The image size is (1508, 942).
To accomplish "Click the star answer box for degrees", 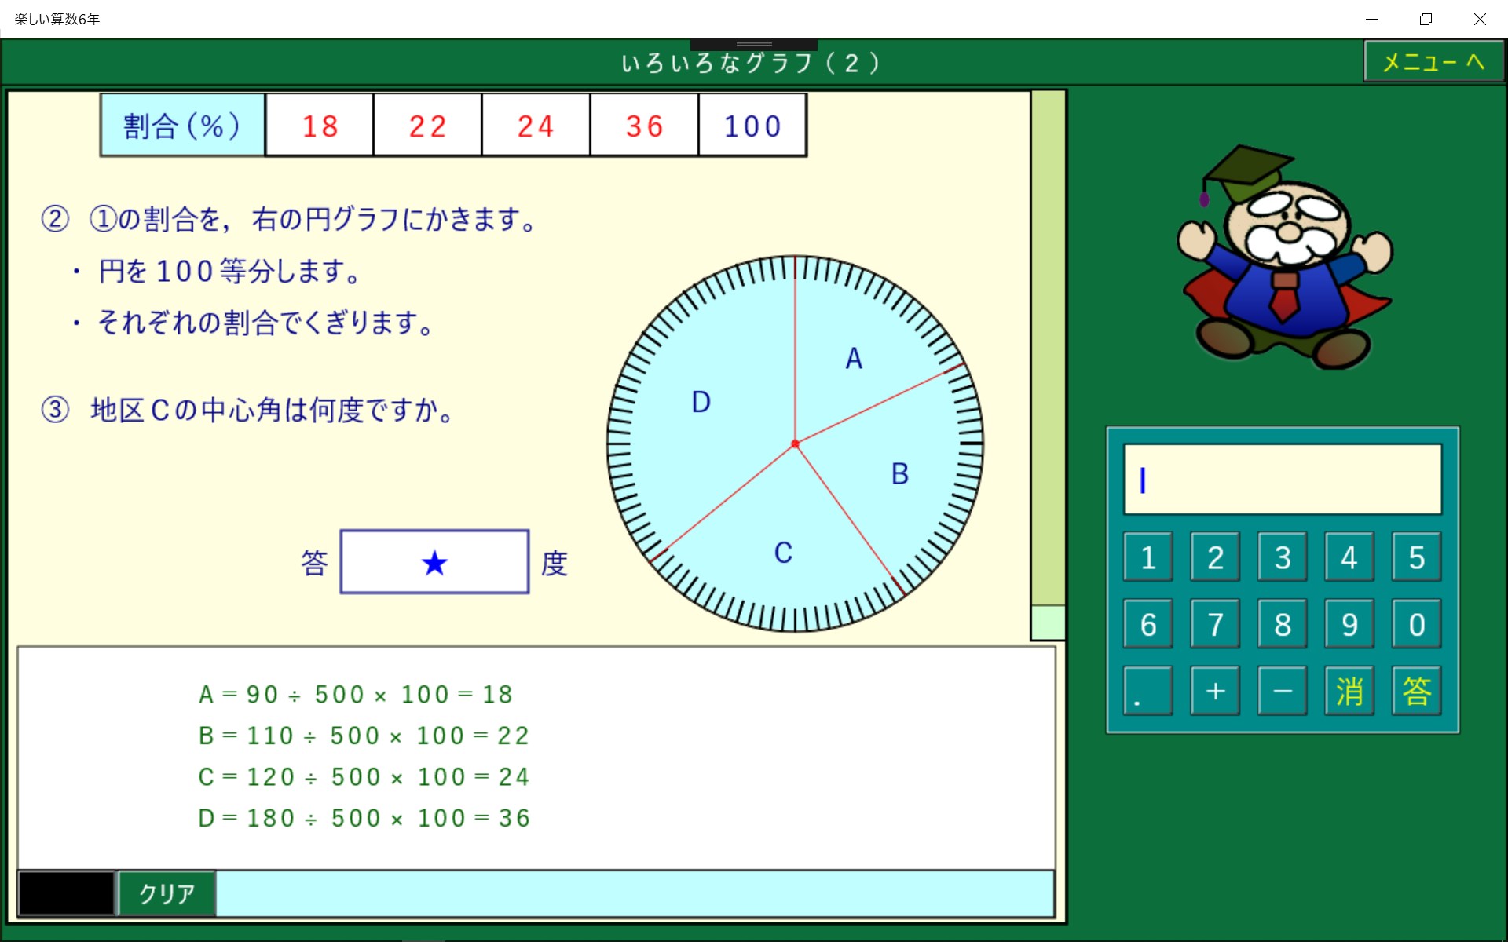I will [434, 562].
